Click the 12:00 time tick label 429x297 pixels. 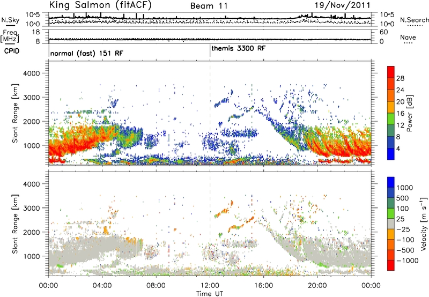click(210, 286)
